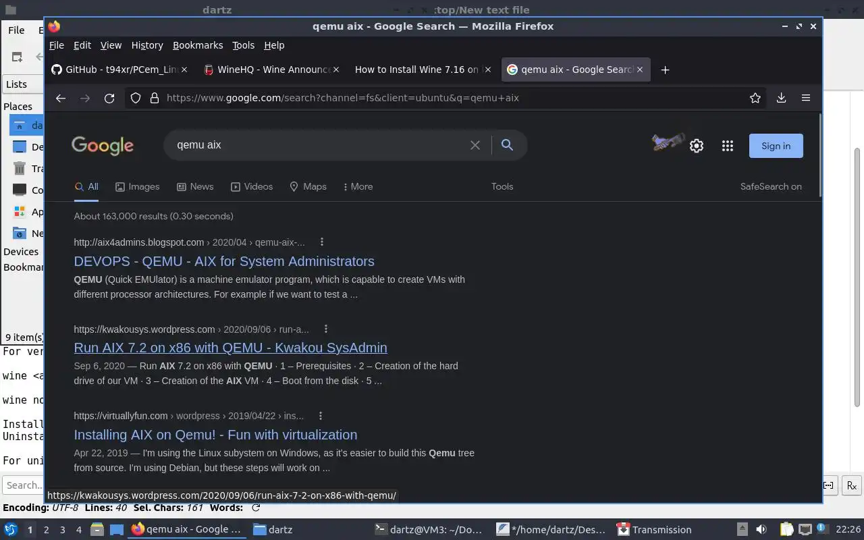
Task: Click the Google Sign in button
Action: click(x=776, y=146)
